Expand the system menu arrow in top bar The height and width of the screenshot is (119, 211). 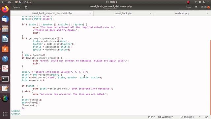[x=208, y=2]
